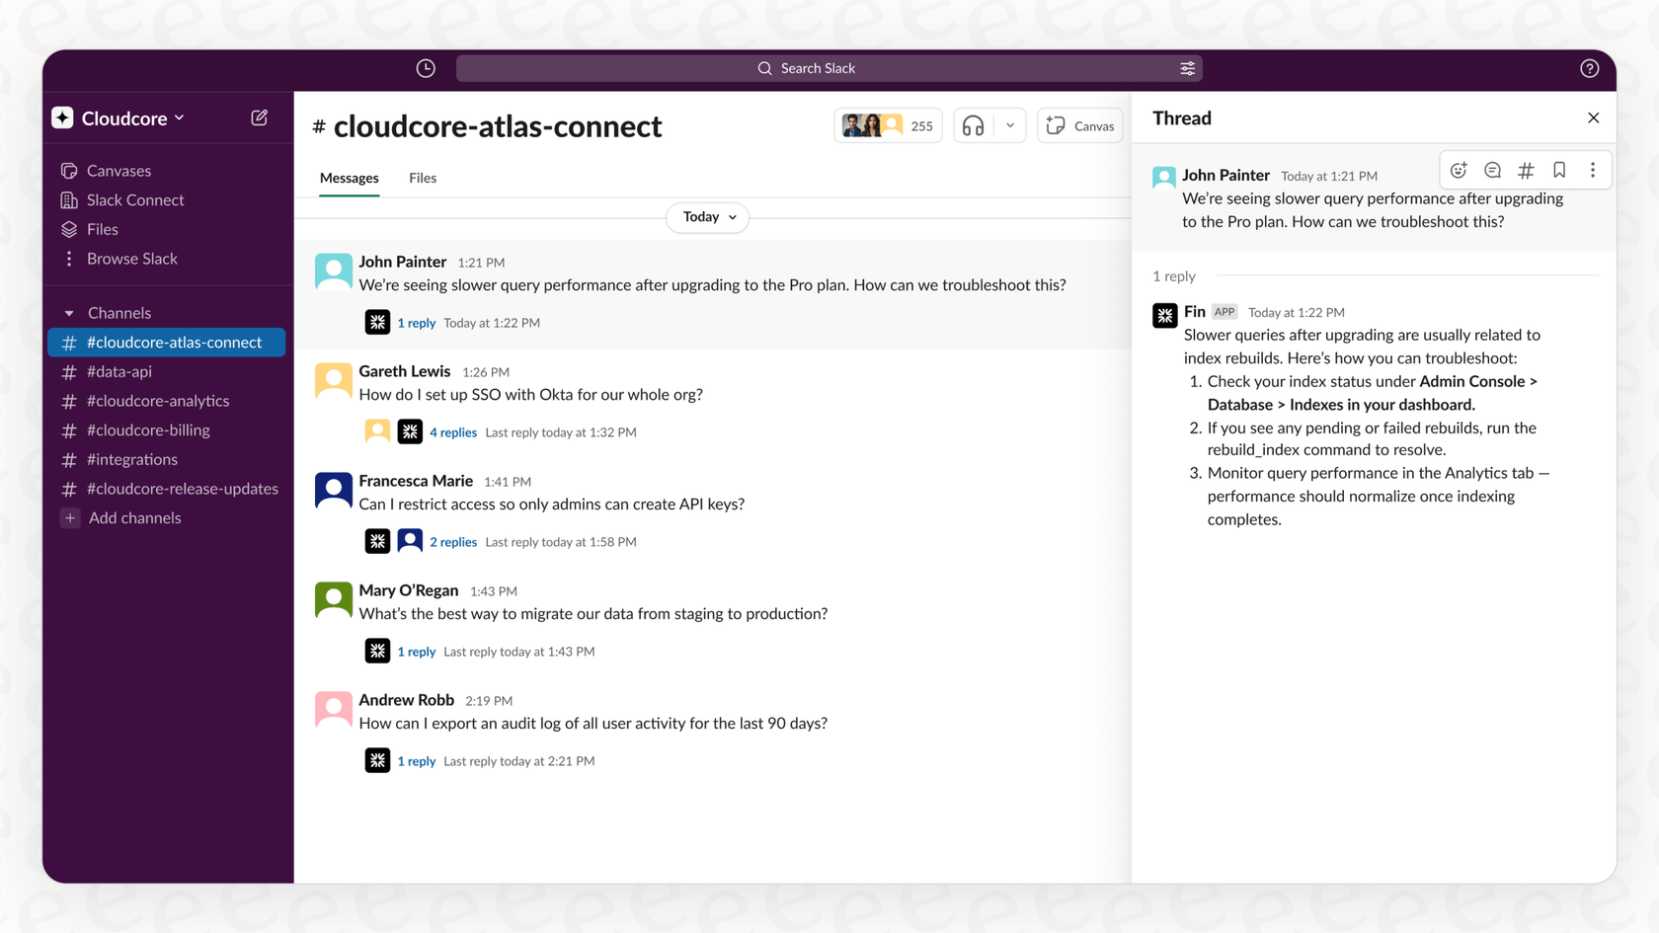Start a huddle with the headphones icon

(x=974, y=125)
